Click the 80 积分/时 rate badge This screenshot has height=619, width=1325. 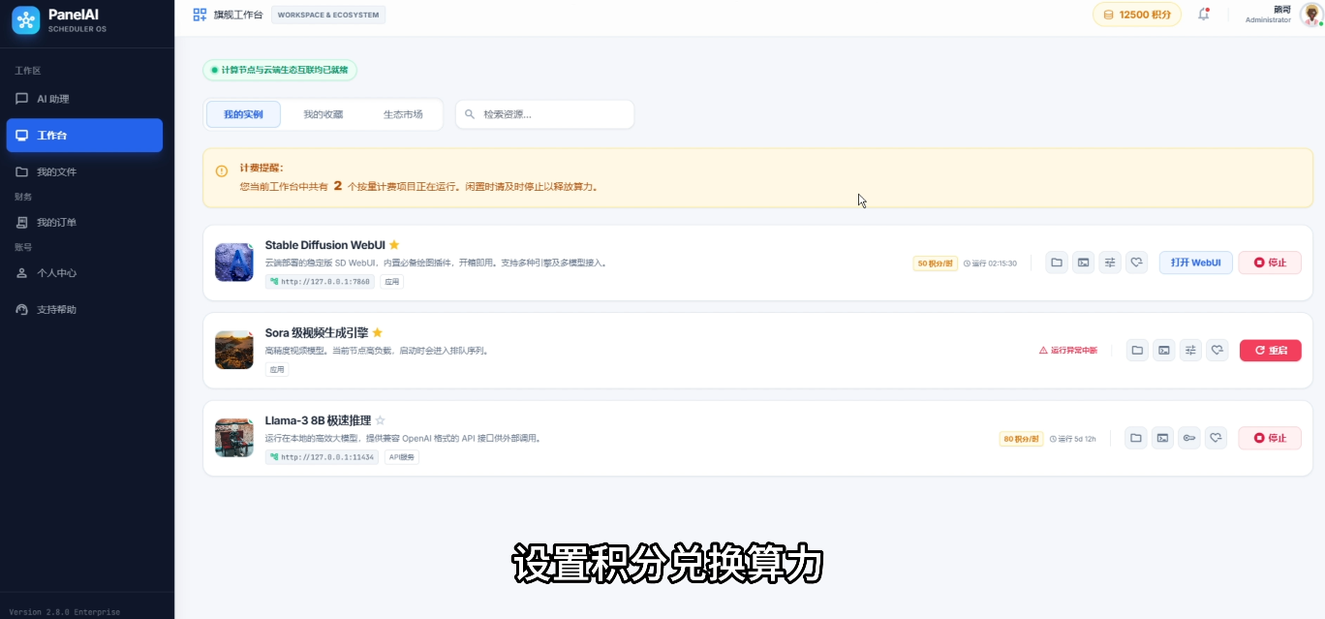[1021, 439]
